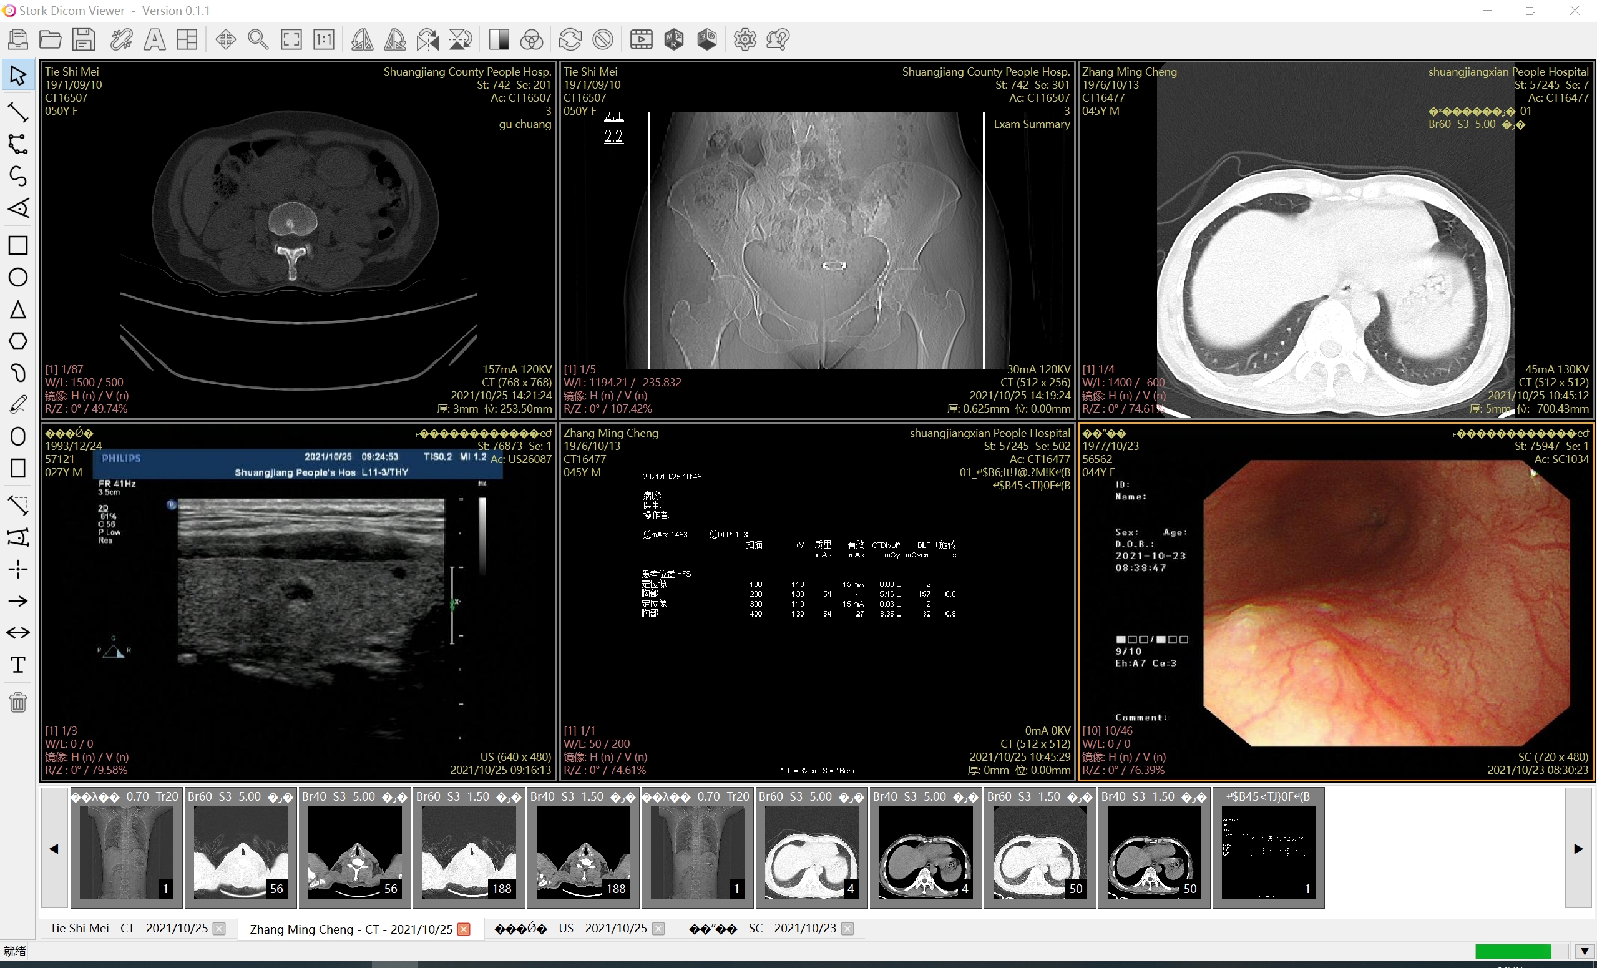The height and width of the screenshot is (968, 1597).
Task: Select Br60 S3 5.00 thumbnail with 56 images
Action: (x=240, y=848)
